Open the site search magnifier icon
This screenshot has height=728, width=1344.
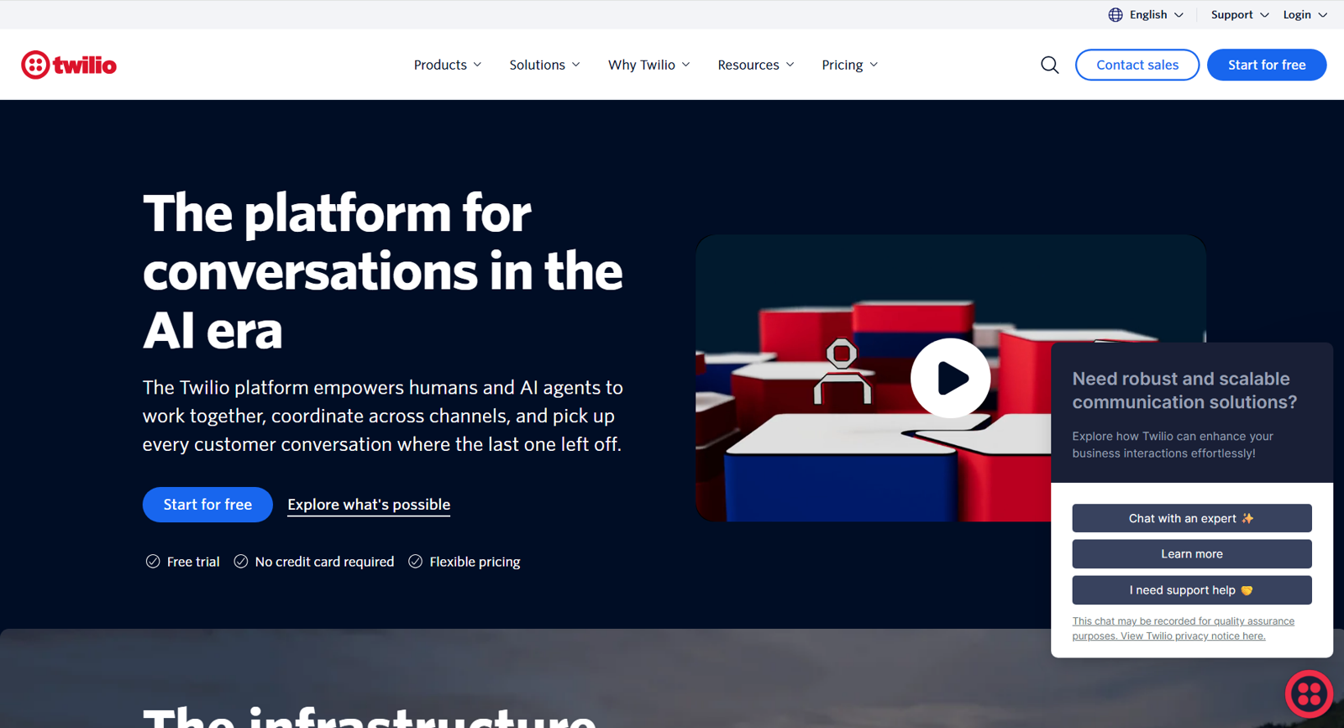click(x=1050, y=65)
